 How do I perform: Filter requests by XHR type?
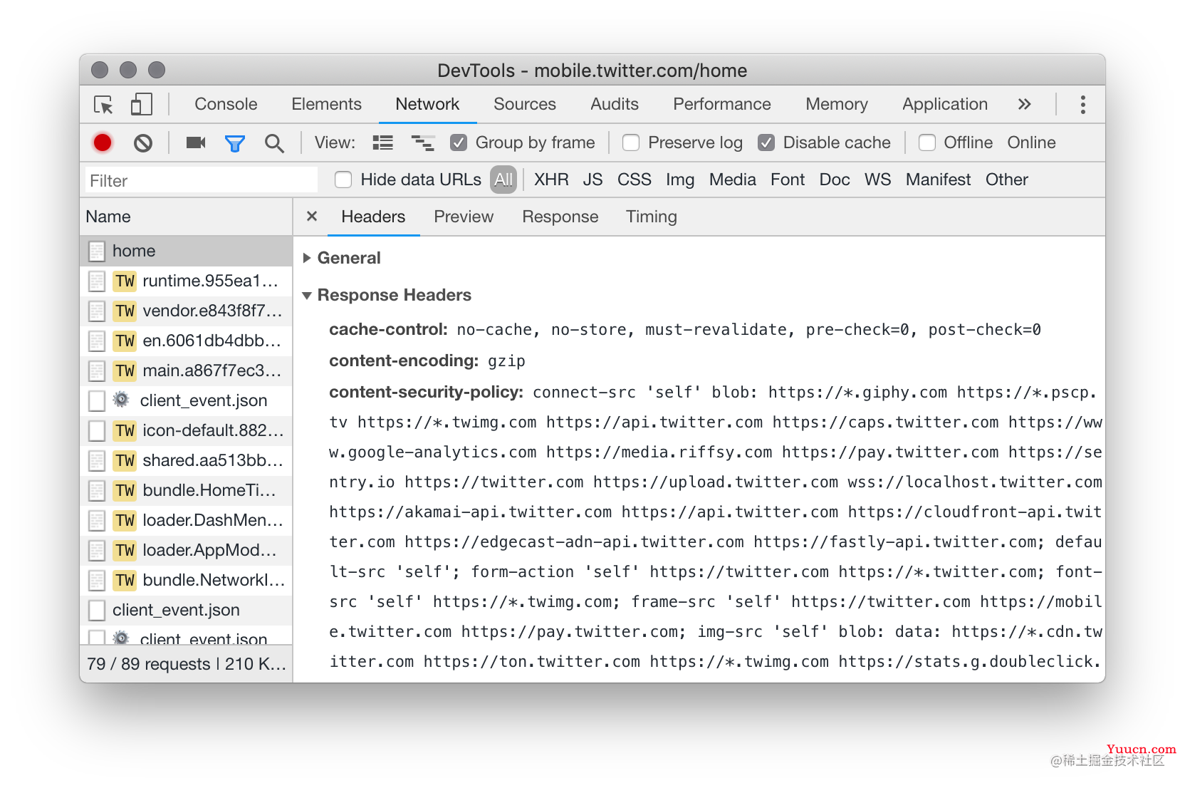[x=551, y=180]
